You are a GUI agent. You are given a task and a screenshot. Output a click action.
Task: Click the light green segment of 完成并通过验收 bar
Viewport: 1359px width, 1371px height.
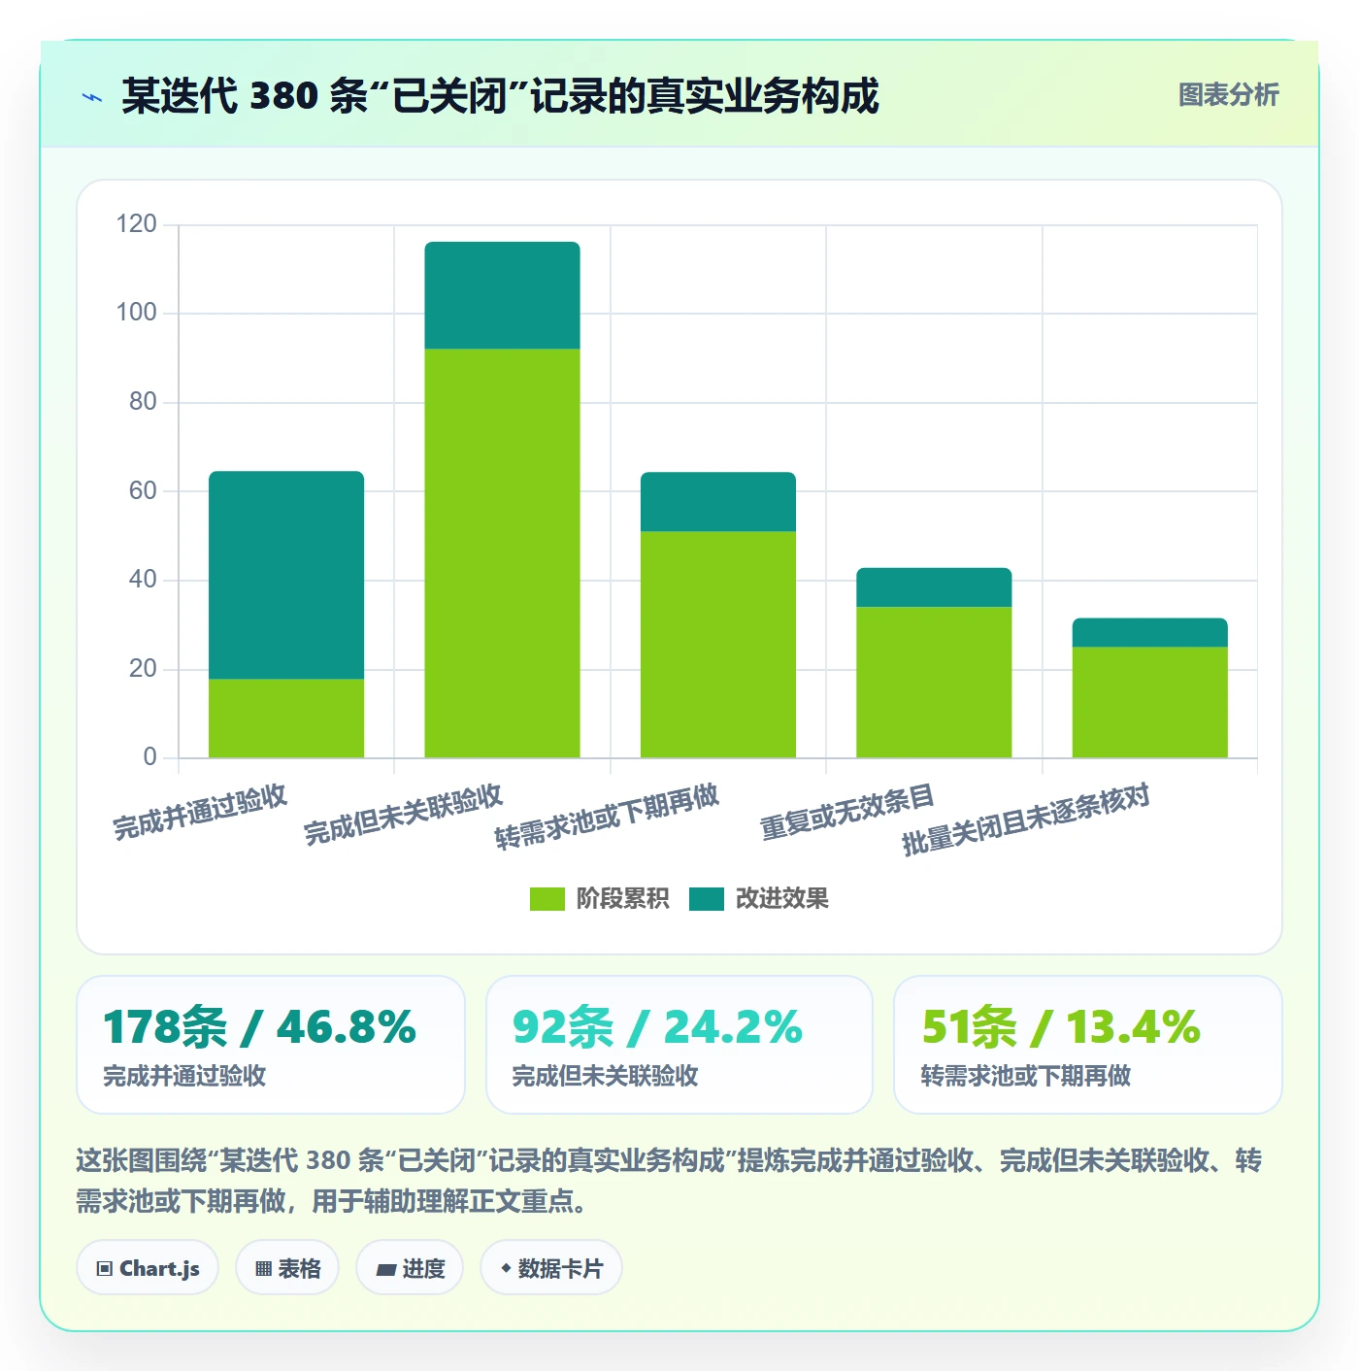(286, 719)
